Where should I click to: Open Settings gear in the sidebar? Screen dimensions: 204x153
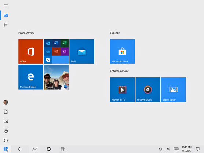pyautogui.click(x=6, y=131)
